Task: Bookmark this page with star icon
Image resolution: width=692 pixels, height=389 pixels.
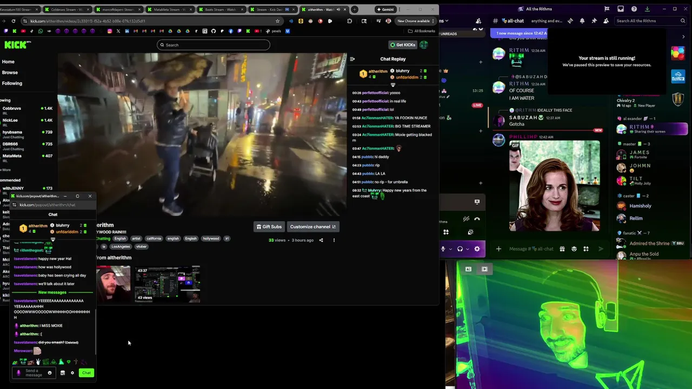Action: [x=277, y=21]
